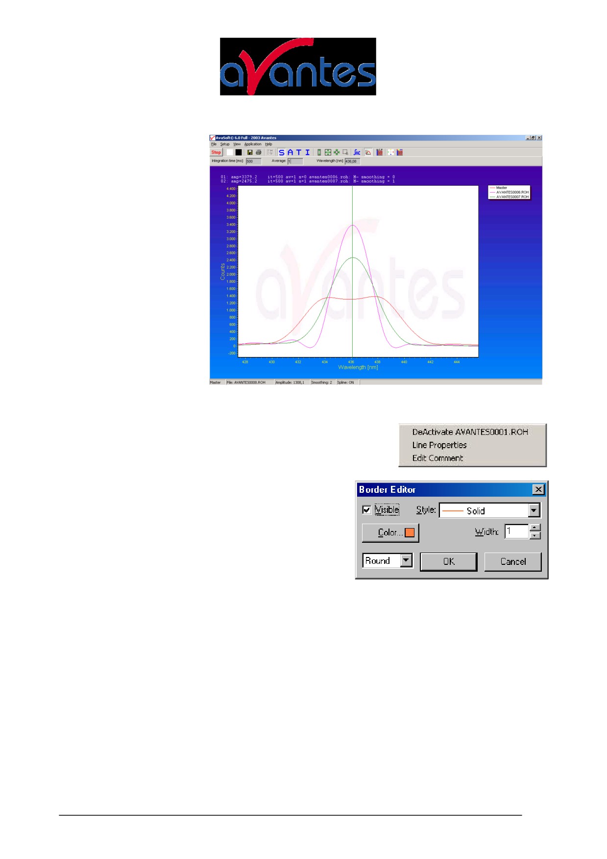Choose Edit Comment from context menu
This screenshot has width=607, height=859.
437,458
